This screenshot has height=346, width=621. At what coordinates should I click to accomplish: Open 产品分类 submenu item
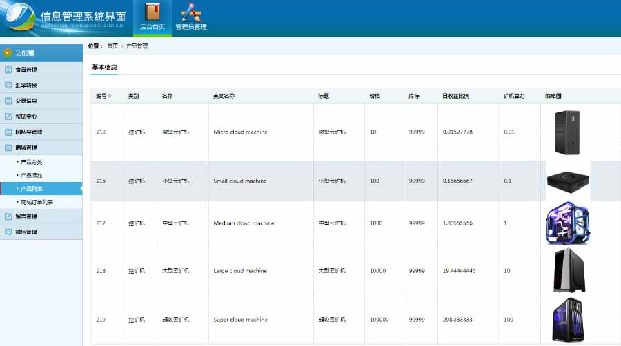[31, 162]
